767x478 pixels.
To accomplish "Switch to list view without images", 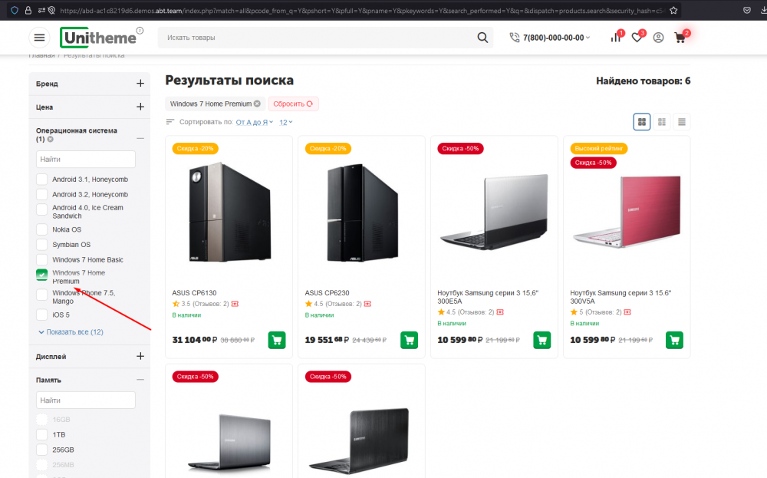I will click(x=681, y=121).
